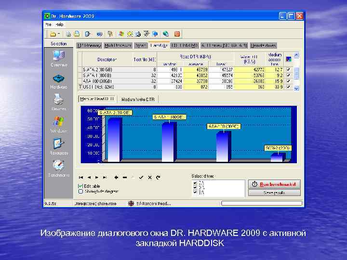
Task: Open Windows section in the sidebar
Action: pos(59,125)
